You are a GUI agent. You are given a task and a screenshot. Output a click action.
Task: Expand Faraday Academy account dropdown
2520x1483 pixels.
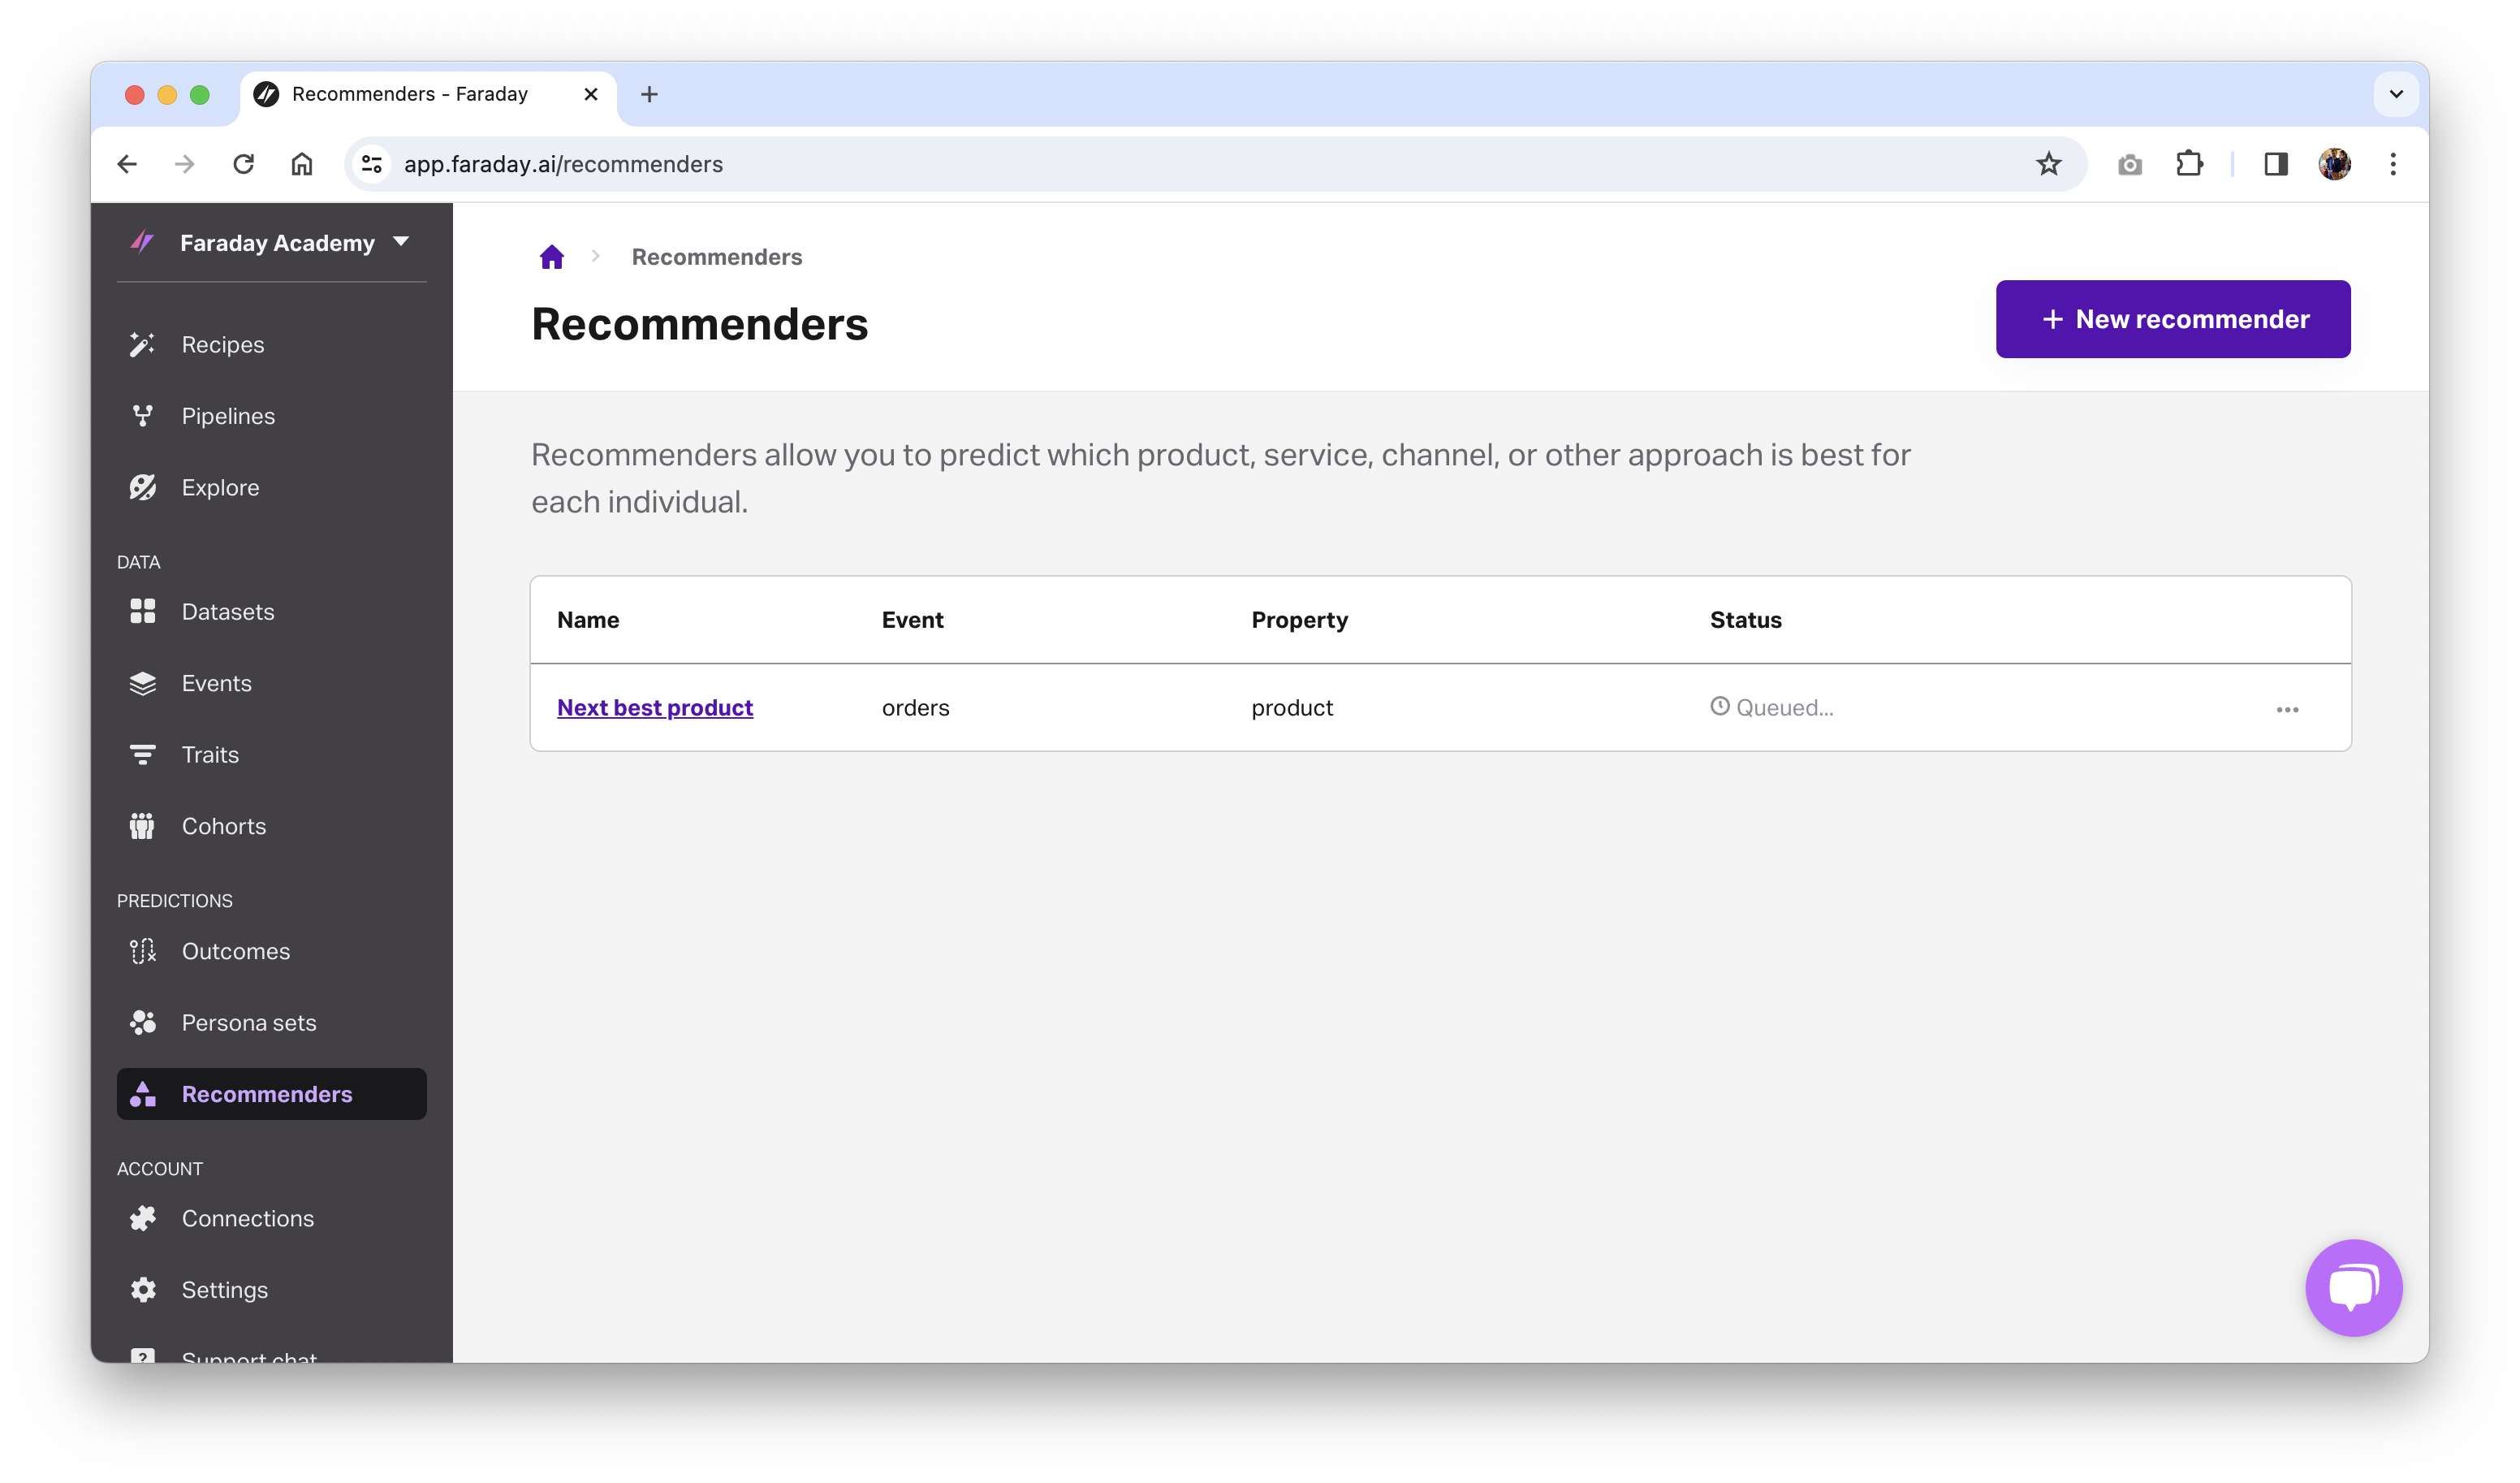[401, 242]
